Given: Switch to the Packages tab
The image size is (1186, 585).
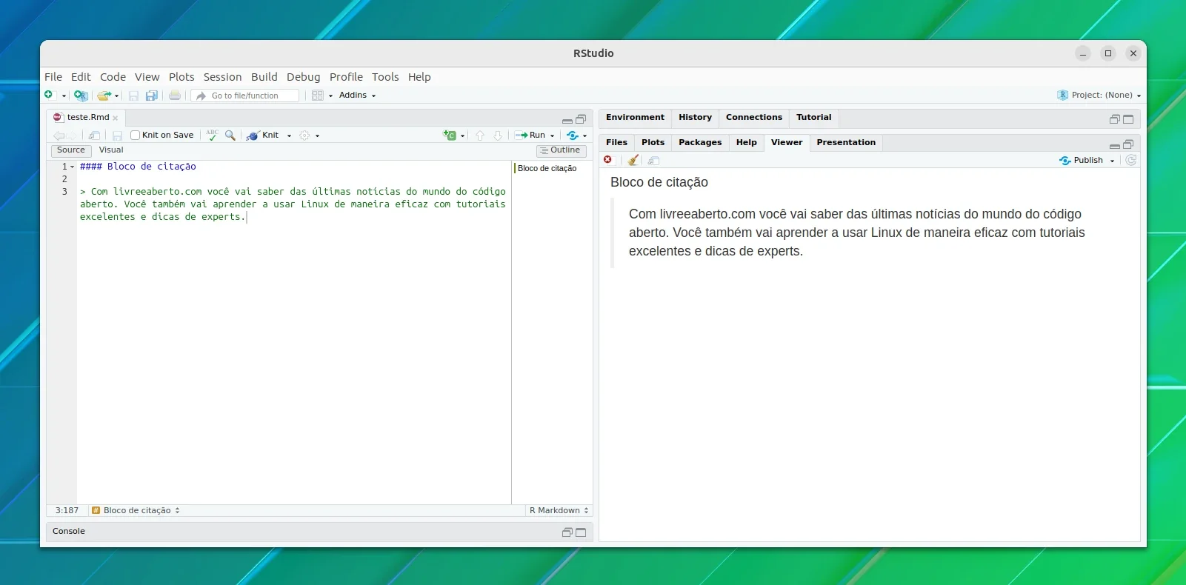Looking at the screenshot, I should [x=700, y=143].
